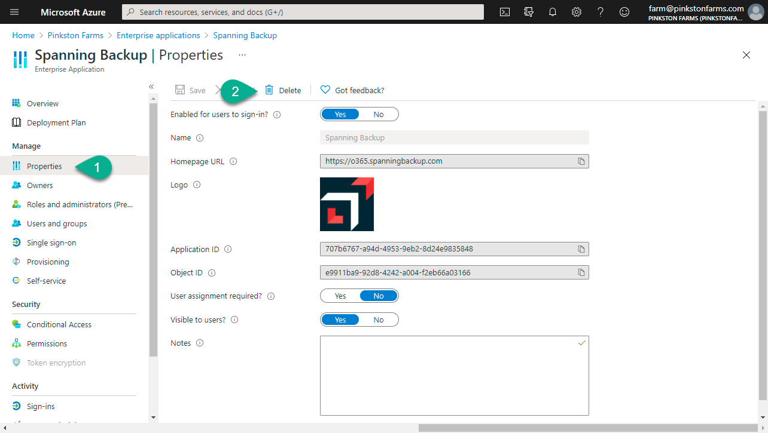768x433 pixels.
Task: Open the help question mark icon
Action: 601,12
